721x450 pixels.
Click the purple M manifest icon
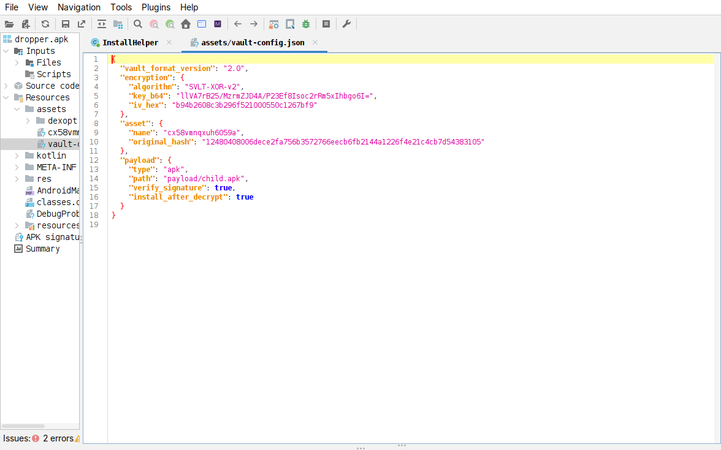tap(218, 24)
